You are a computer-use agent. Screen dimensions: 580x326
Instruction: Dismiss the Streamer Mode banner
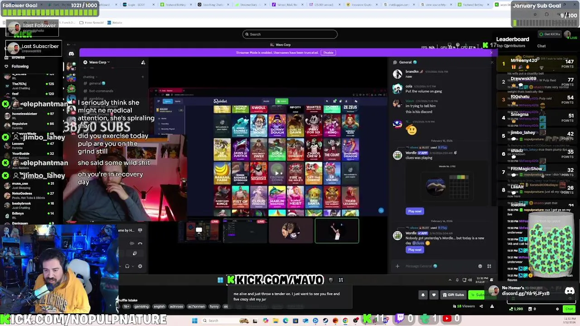[491, 53]
